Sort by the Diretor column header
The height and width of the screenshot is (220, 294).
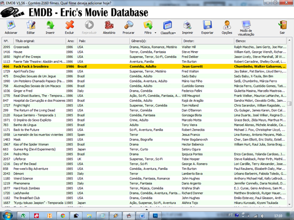[208, 41]
